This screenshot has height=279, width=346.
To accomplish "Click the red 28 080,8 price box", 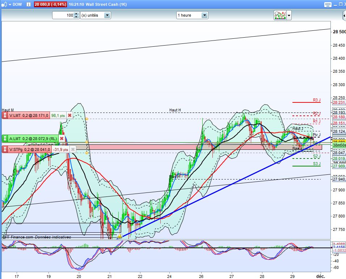I will click(x=50, y=4).
